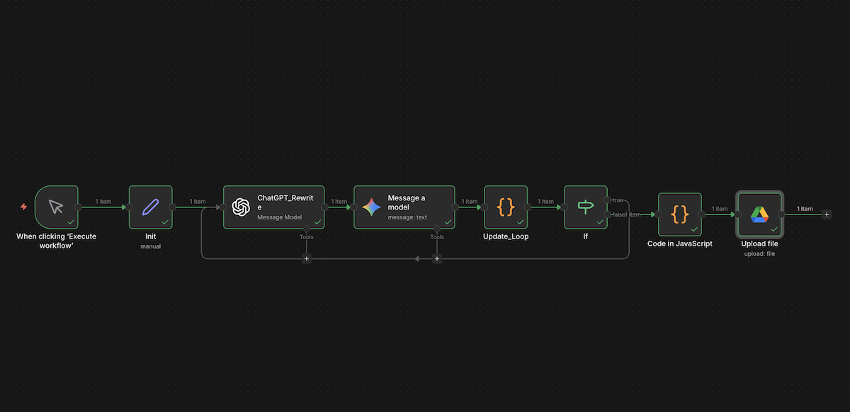This screenshot has height=412, width=850.
Task: Select the OpenAI logo in ChatGPT_Rewrite node
Action: tap(242, 207)
